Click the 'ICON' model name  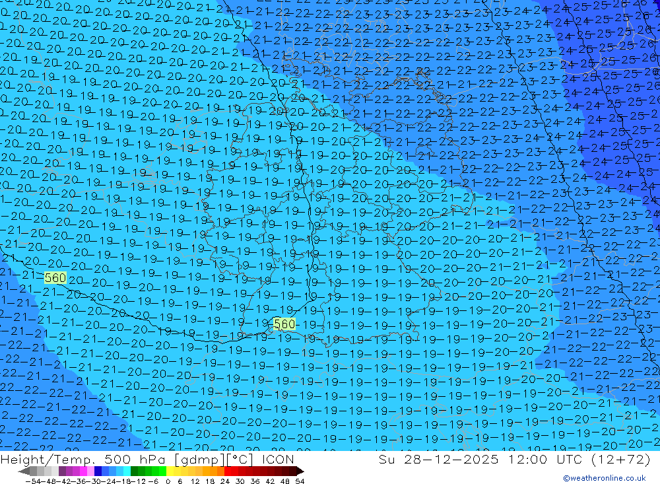coord(278,459)
